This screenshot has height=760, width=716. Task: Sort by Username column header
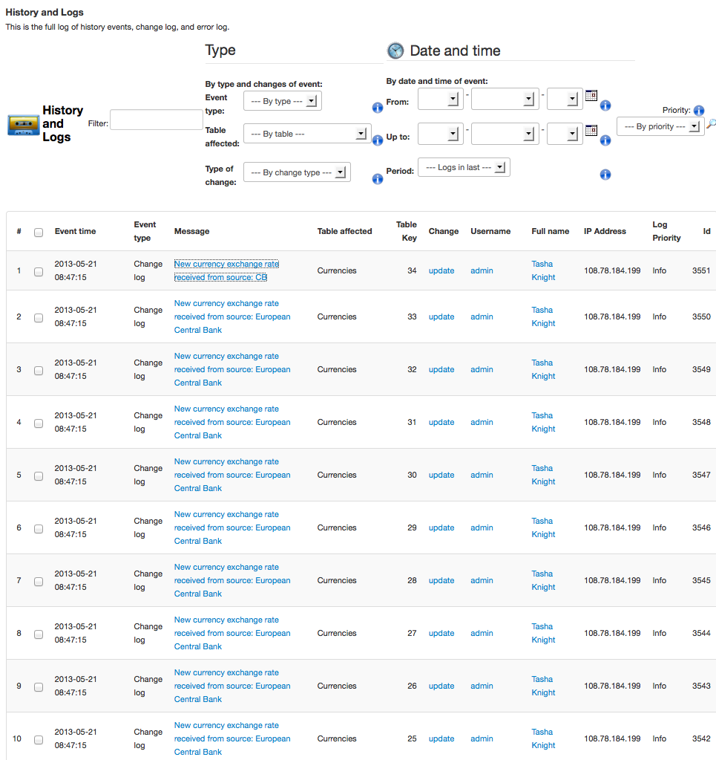click(x=490, y=231)
